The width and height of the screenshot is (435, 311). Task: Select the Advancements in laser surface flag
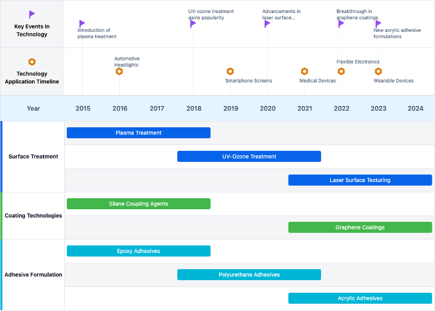click(x=267, y=23)
